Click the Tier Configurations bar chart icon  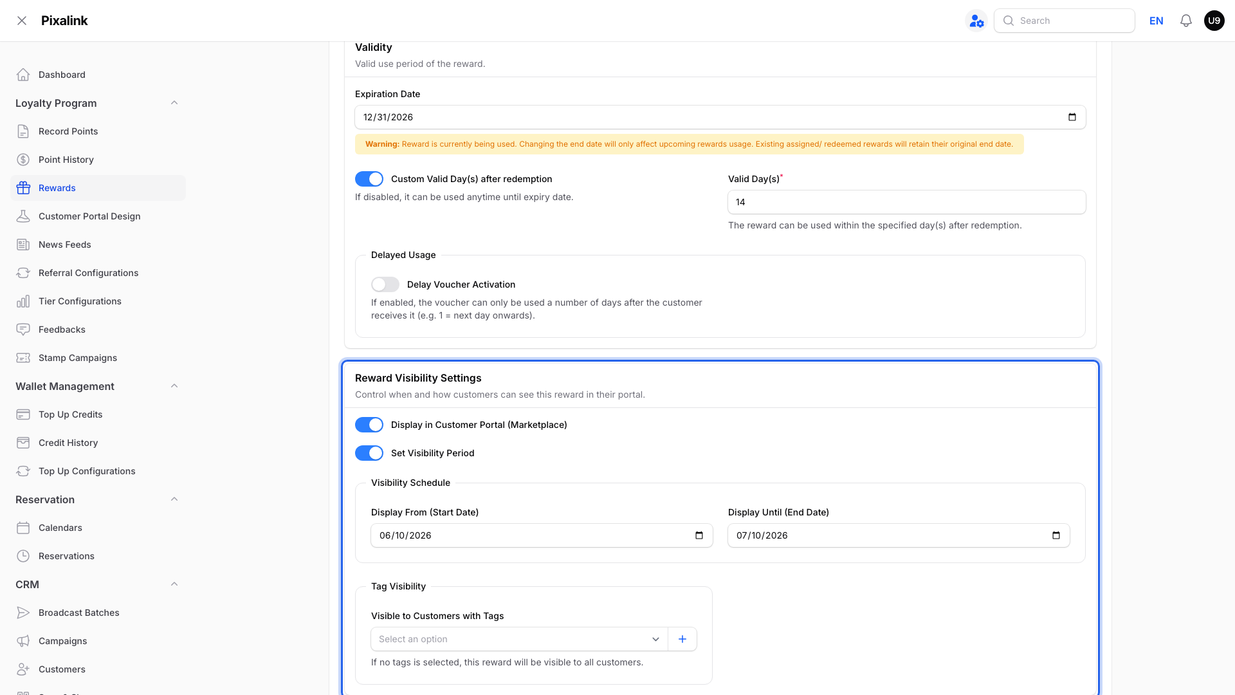tap(23, 301)
